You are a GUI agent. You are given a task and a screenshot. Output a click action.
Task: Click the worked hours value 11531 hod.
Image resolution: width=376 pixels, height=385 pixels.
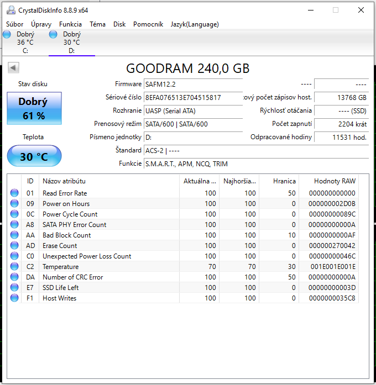pyautogui.click(x=341, y=137)
